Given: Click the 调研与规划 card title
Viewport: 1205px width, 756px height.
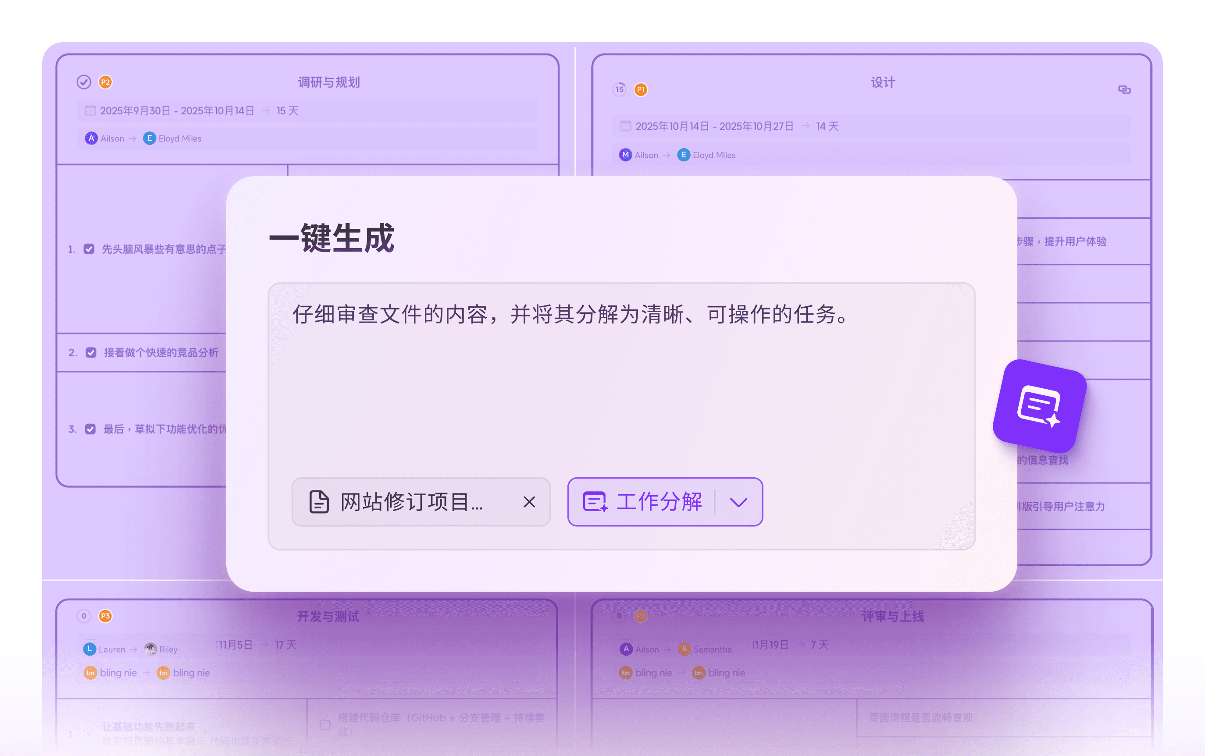Looking at the screenshot, I should [x=328, y=82].
